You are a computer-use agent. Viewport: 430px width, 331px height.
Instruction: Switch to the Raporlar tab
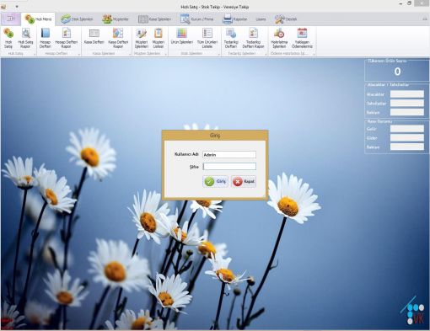235,19
